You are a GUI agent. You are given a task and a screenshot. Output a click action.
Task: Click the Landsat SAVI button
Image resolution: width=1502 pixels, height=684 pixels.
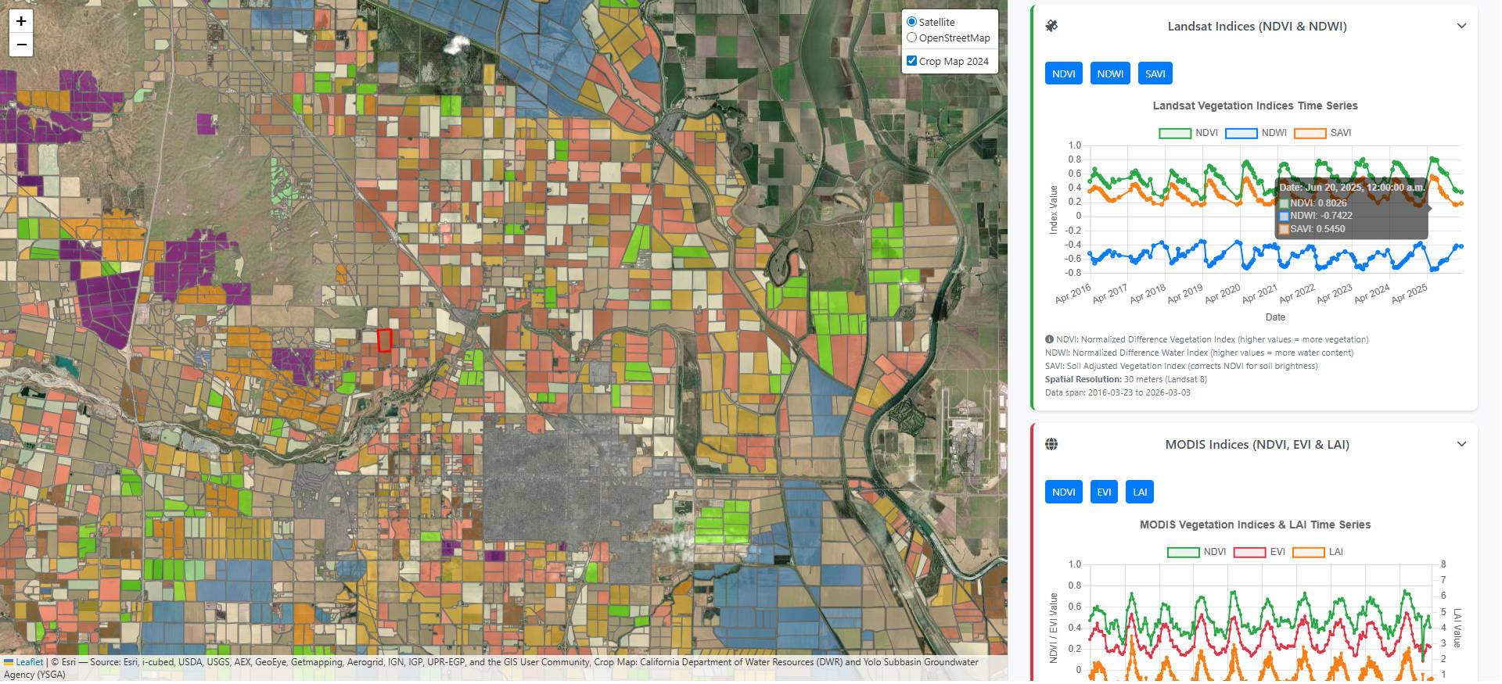pos(1155,73)
